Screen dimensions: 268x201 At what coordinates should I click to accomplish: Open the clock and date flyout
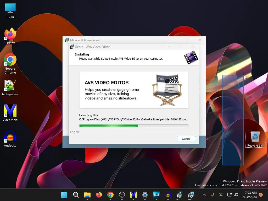tap(249, 195)
